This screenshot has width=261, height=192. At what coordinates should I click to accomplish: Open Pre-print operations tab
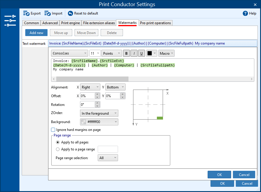tap(155, 23)
